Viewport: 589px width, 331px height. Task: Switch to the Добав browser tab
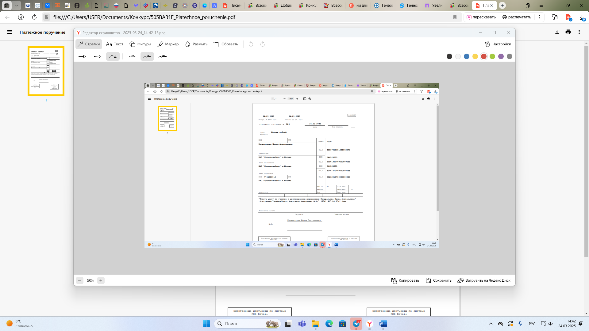click(283, 6)
